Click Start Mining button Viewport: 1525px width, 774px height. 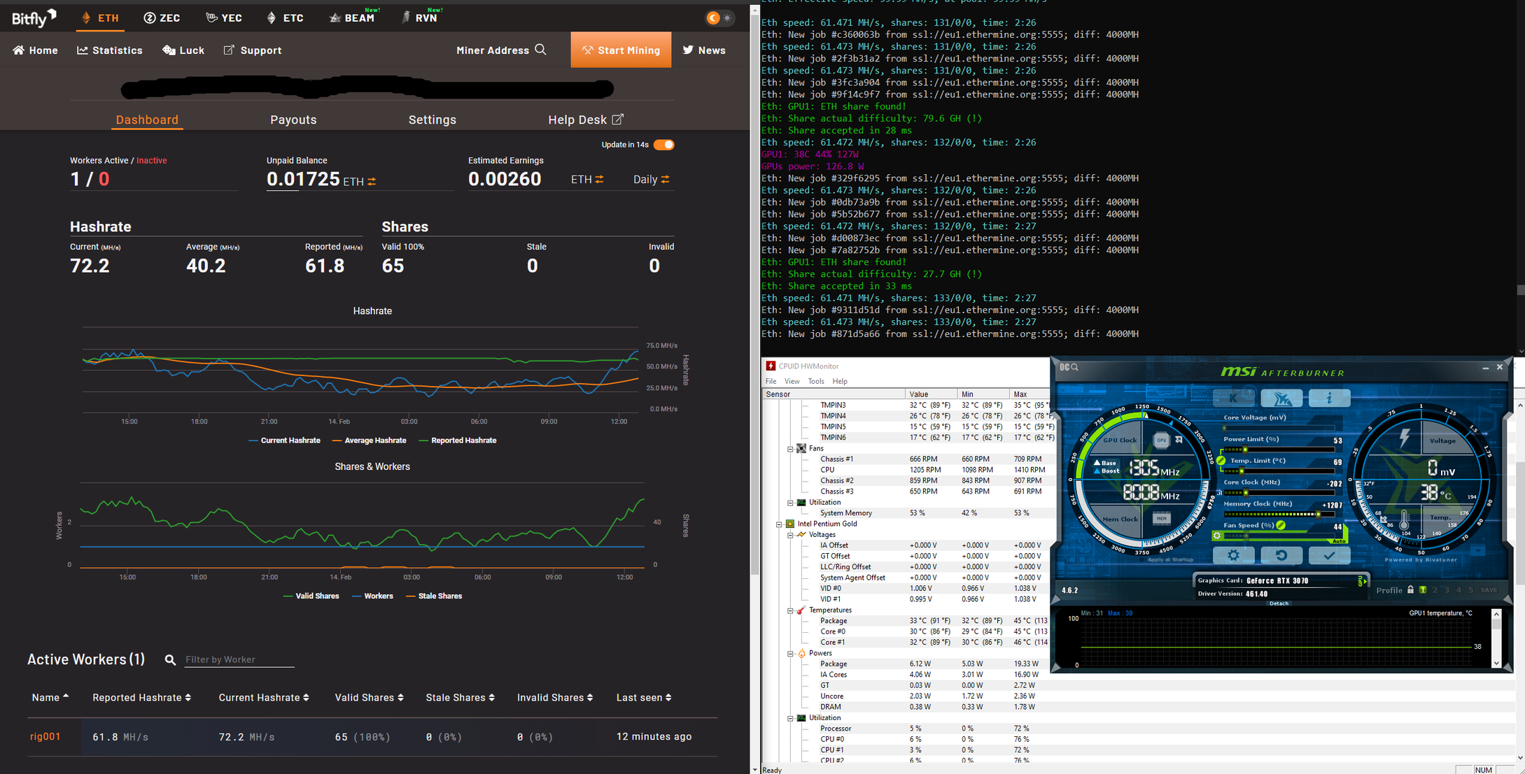(620, 50)
